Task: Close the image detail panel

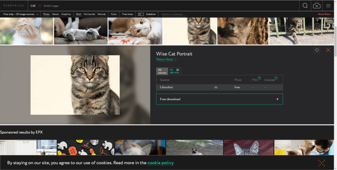Action: click(x=328, y=50)
